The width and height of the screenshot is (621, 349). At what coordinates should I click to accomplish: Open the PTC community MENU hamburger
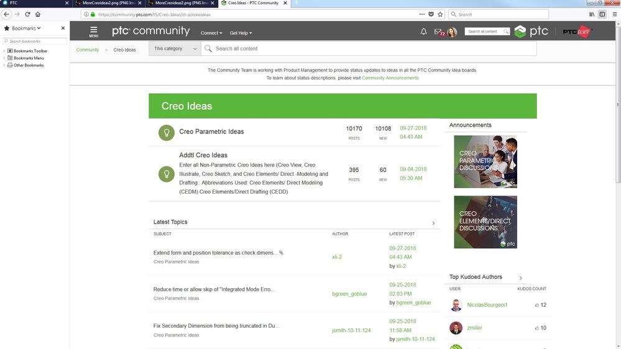[93, 32]
